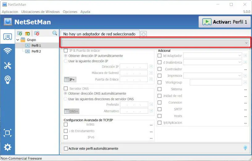Click the NetSetMan logo icon in header

(8, 22)
